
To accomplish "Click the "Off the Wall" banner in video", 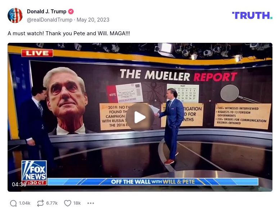I will coord(153,182).
